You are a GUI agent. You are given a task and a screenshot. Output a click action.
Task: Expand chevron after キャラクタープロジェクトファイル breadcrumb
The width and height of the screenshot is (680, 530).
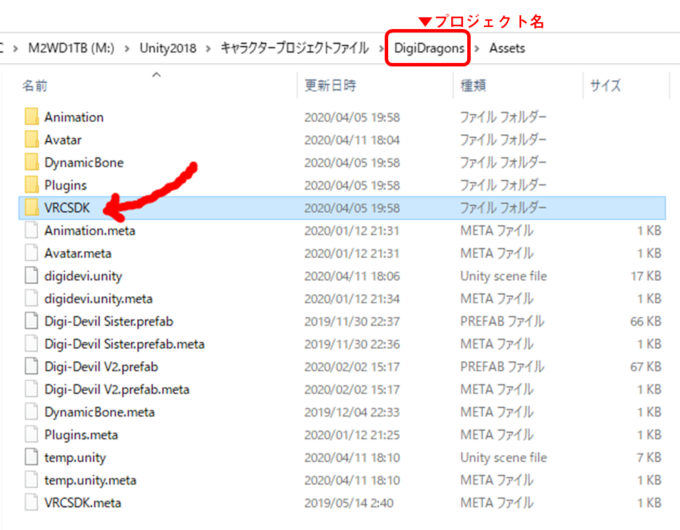coord(381,48)
